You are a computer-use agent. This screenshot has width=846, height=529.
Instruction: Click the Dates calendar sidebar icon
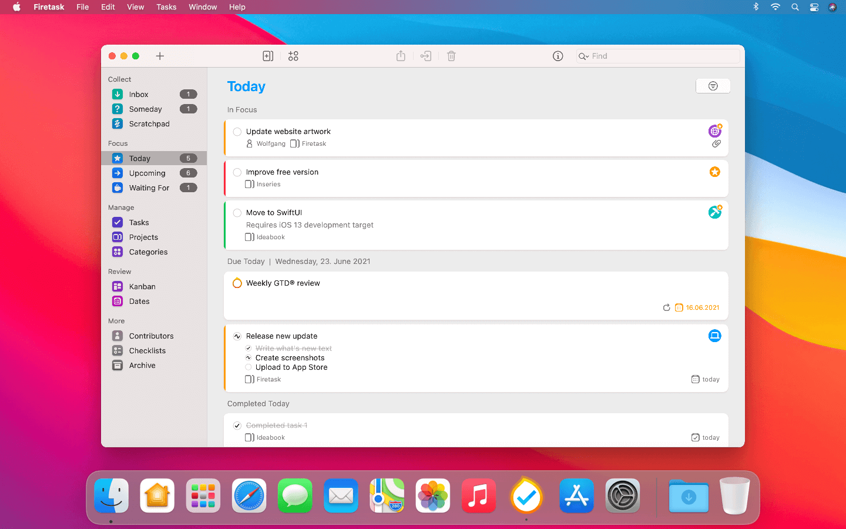point(117,301)
